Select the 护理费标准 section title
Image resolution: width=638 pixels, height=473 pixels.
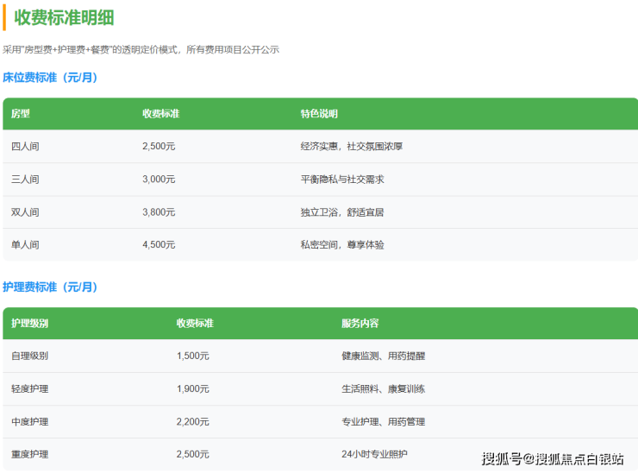click(50, 287)
